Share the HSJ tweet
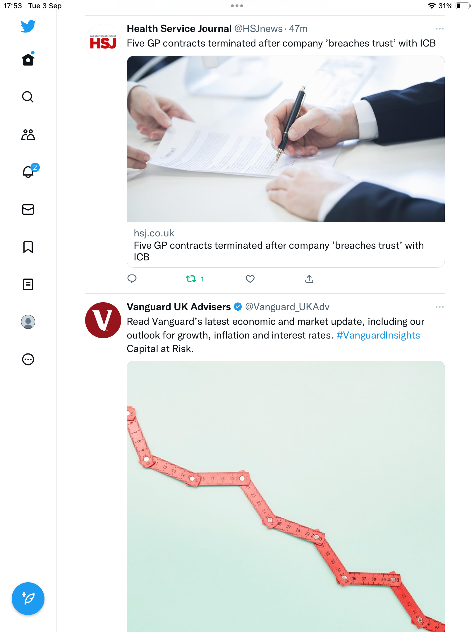The width and height of the screenshot is (474, 632). coord(309,279)
